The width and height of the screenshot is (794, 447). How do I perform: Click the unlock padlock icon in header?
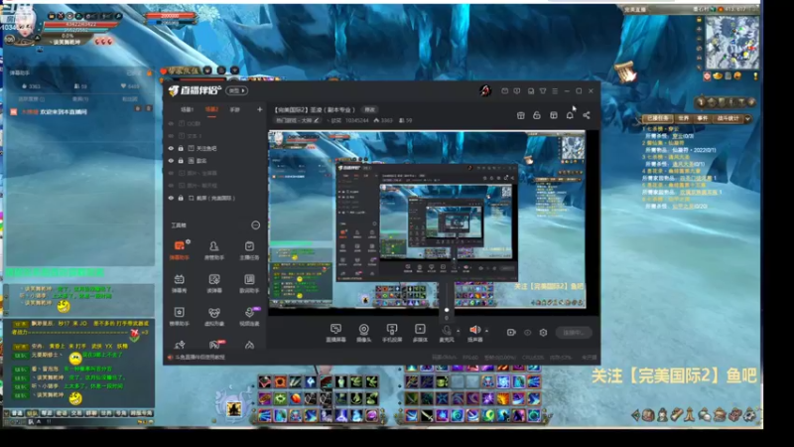[537, 115]
